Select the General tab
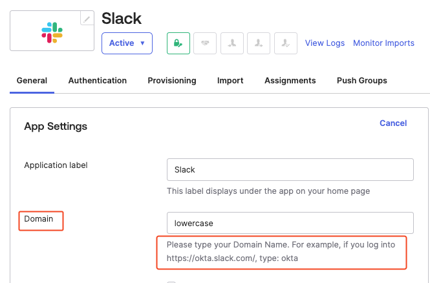The image size is (430, 283). point(32,81)
